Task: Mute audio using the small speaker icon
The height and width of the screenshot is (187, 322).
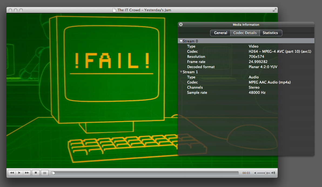Action: [255, 173]
